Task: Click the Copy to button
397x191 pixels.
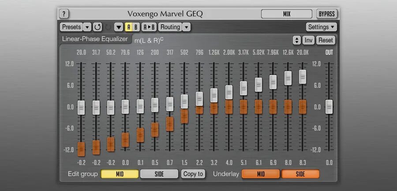Action: coord(193,174)
